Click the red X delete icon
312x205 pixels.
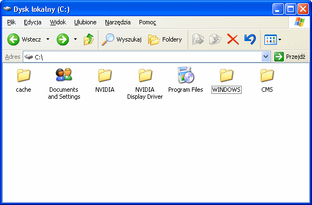(x=233, y=39)
